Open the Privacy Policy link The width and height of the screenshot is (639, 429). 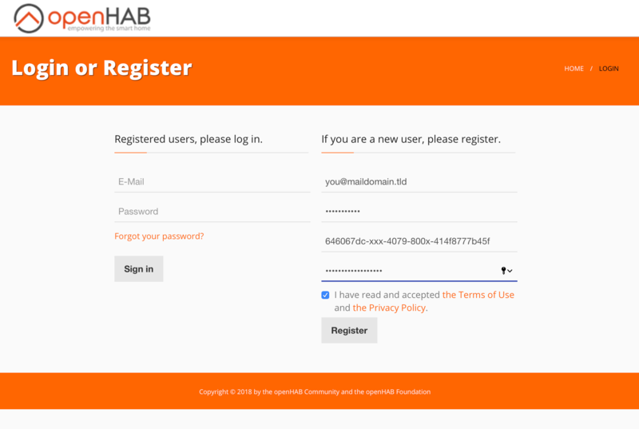390,308
